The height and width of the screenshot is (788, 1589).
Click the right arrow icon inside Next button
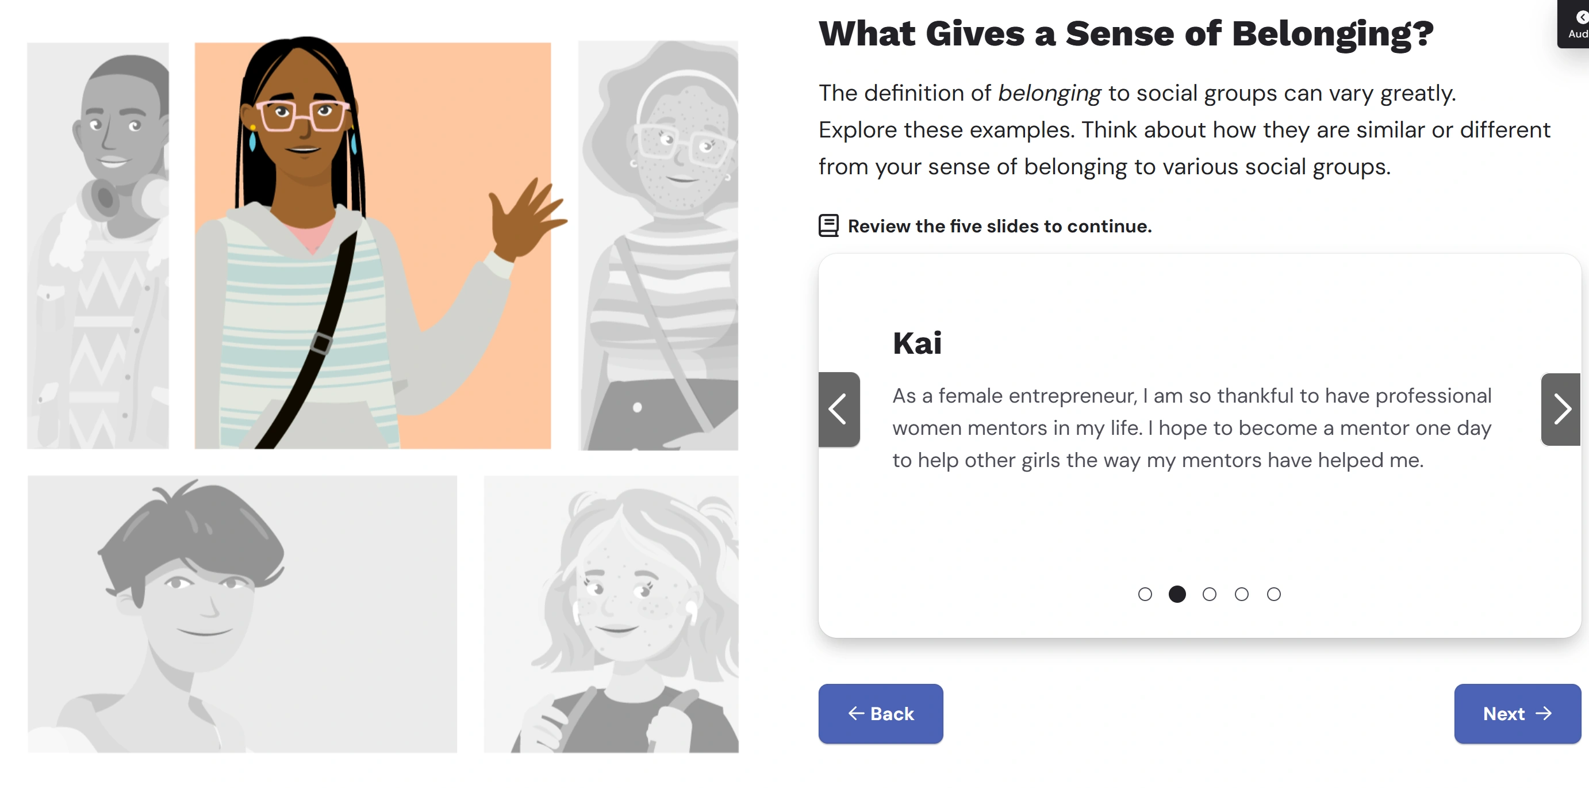pyautogui.click(x=1544, y=713)
